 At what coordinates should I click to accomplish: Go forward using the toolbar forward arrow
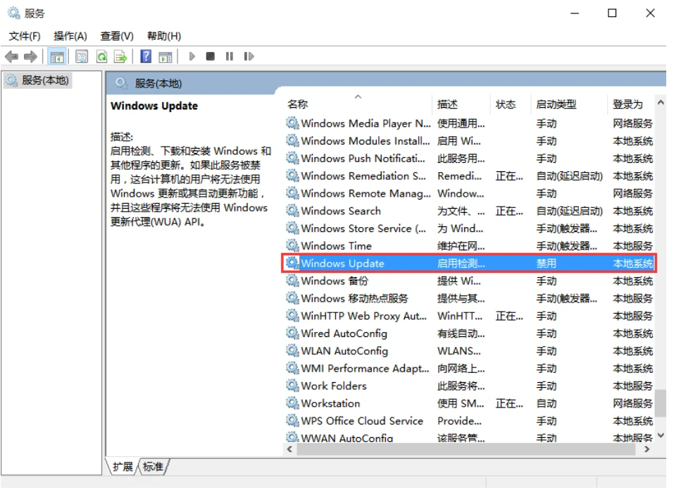point(30,57)
